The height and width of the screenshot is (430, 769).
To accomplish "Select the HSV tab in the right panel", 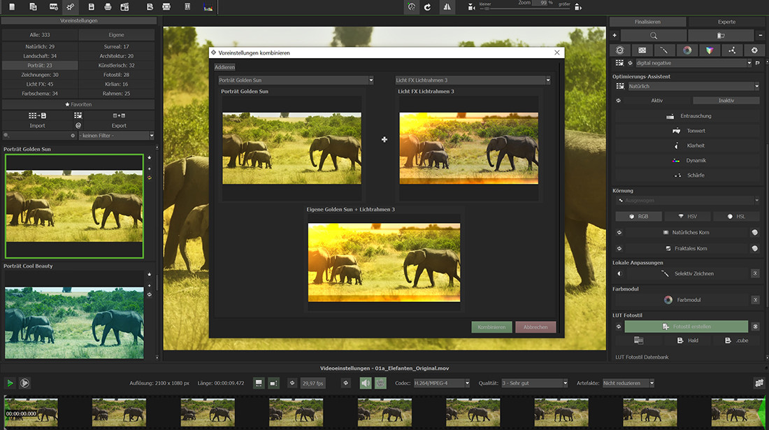I will (x=688, y=216).
